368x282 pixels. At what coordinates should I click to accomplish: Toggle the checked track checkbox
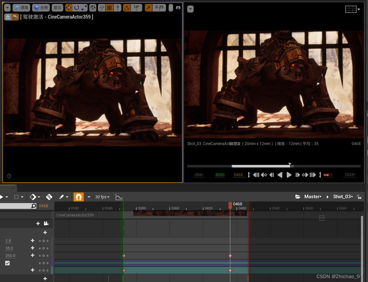[x=7, y=263]
